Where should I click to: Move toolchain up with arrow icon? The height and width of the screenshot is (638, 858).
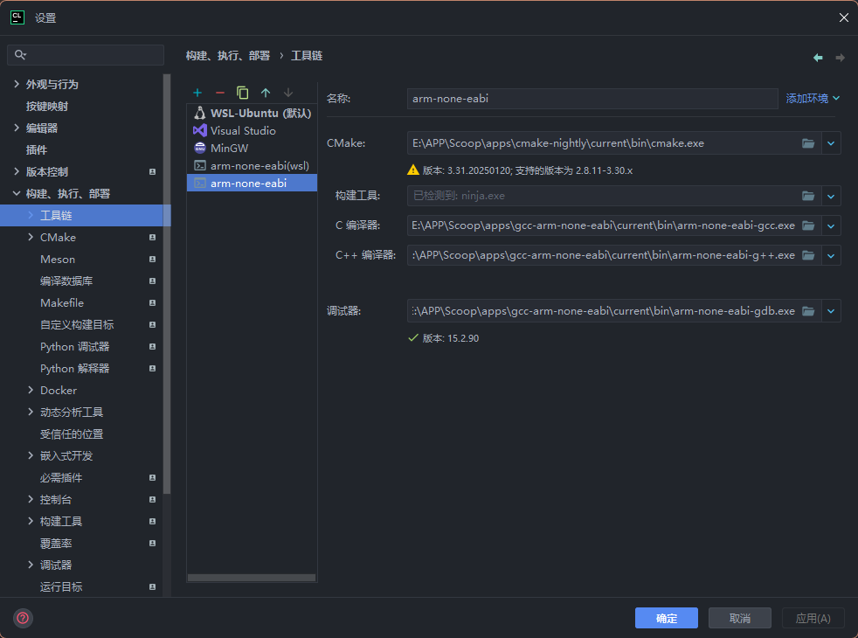266,93
